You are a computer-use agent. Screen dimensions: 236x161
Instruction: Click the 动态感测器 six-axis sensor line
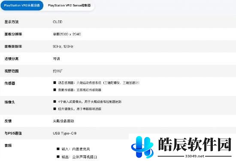97,83
